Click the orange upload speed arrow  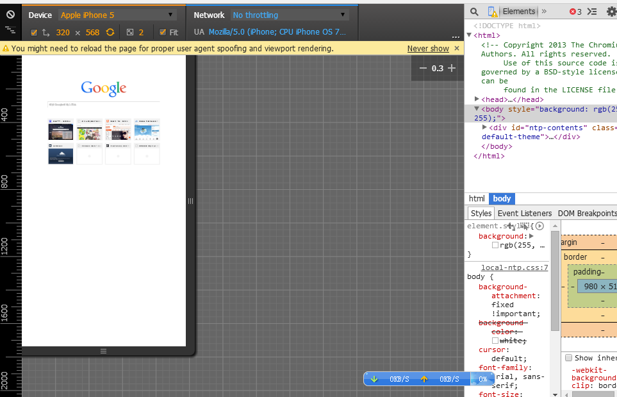click(424, 379)
